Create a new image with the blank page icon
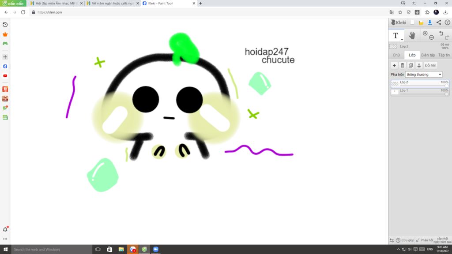This screenshot has width=452, height=254. click(413, 22)
